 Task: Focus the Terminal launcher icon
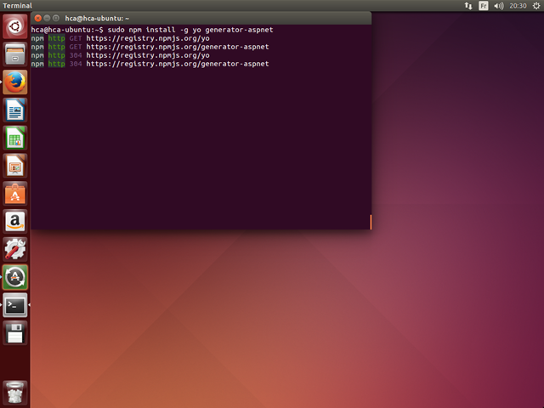[x=15, y=305]
